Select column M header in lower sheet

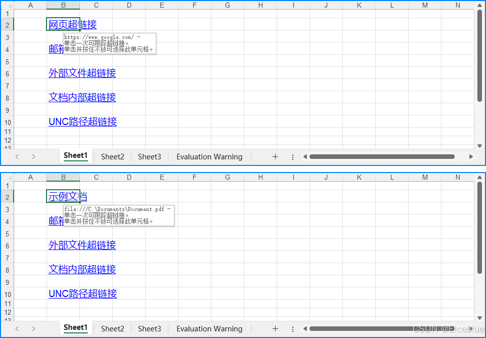(x=425, y=178)
